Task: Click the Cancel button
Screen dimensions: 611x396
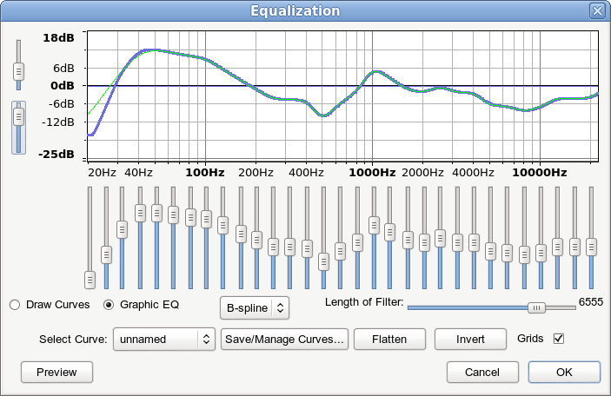Action: pos(482,373)
